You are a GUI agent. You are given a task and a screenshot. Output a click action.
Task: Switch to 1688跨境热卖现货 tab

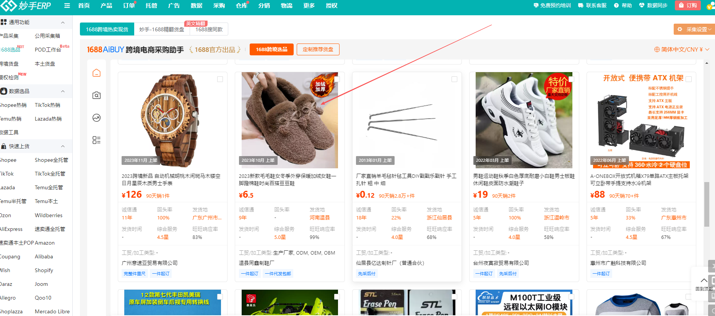(107, 29)
